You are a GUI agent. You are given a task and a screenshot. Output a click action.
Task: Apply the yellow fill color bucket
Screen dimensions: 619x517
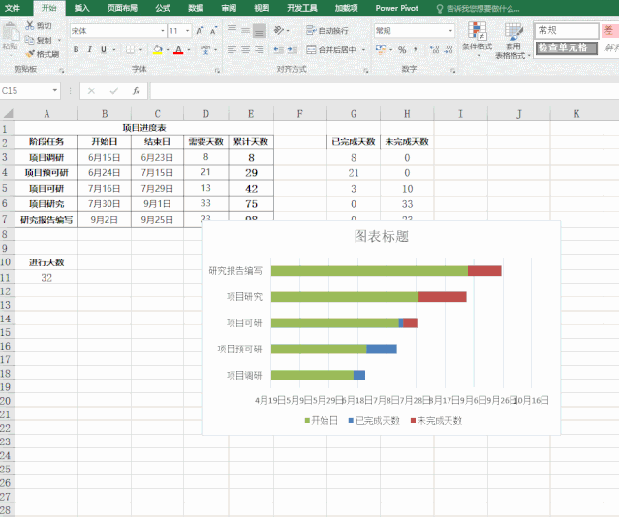[x=158, y=49]
